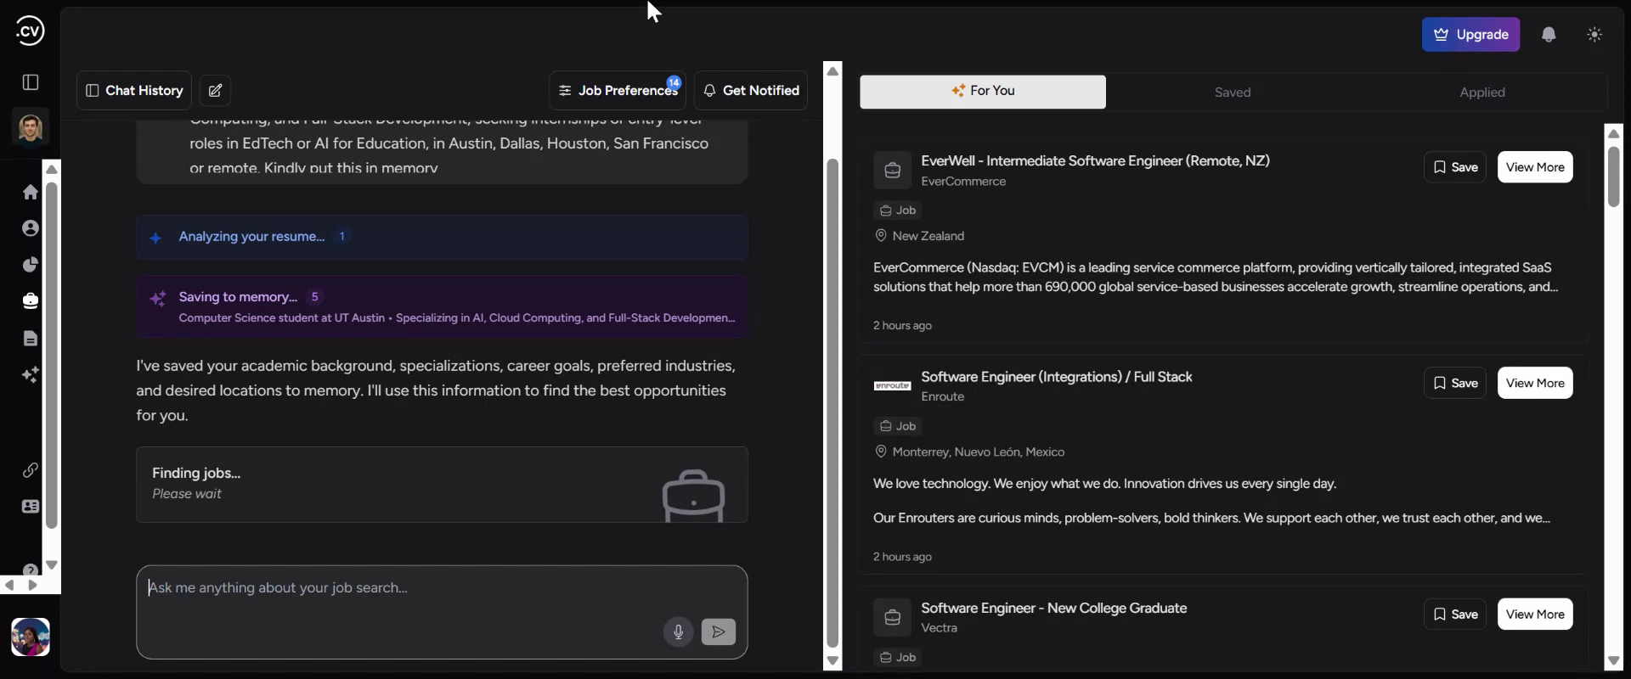Click the Get Notified button
The height and width of the screenshot is (679, 1631).
click(x=751, y=91)
